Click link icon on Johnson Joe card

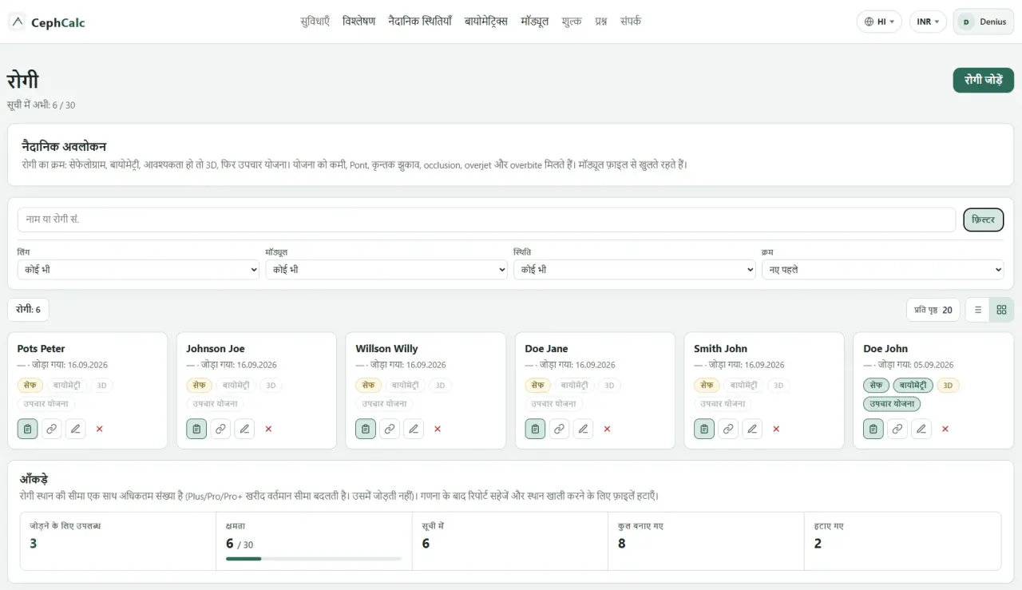[220, 429]
